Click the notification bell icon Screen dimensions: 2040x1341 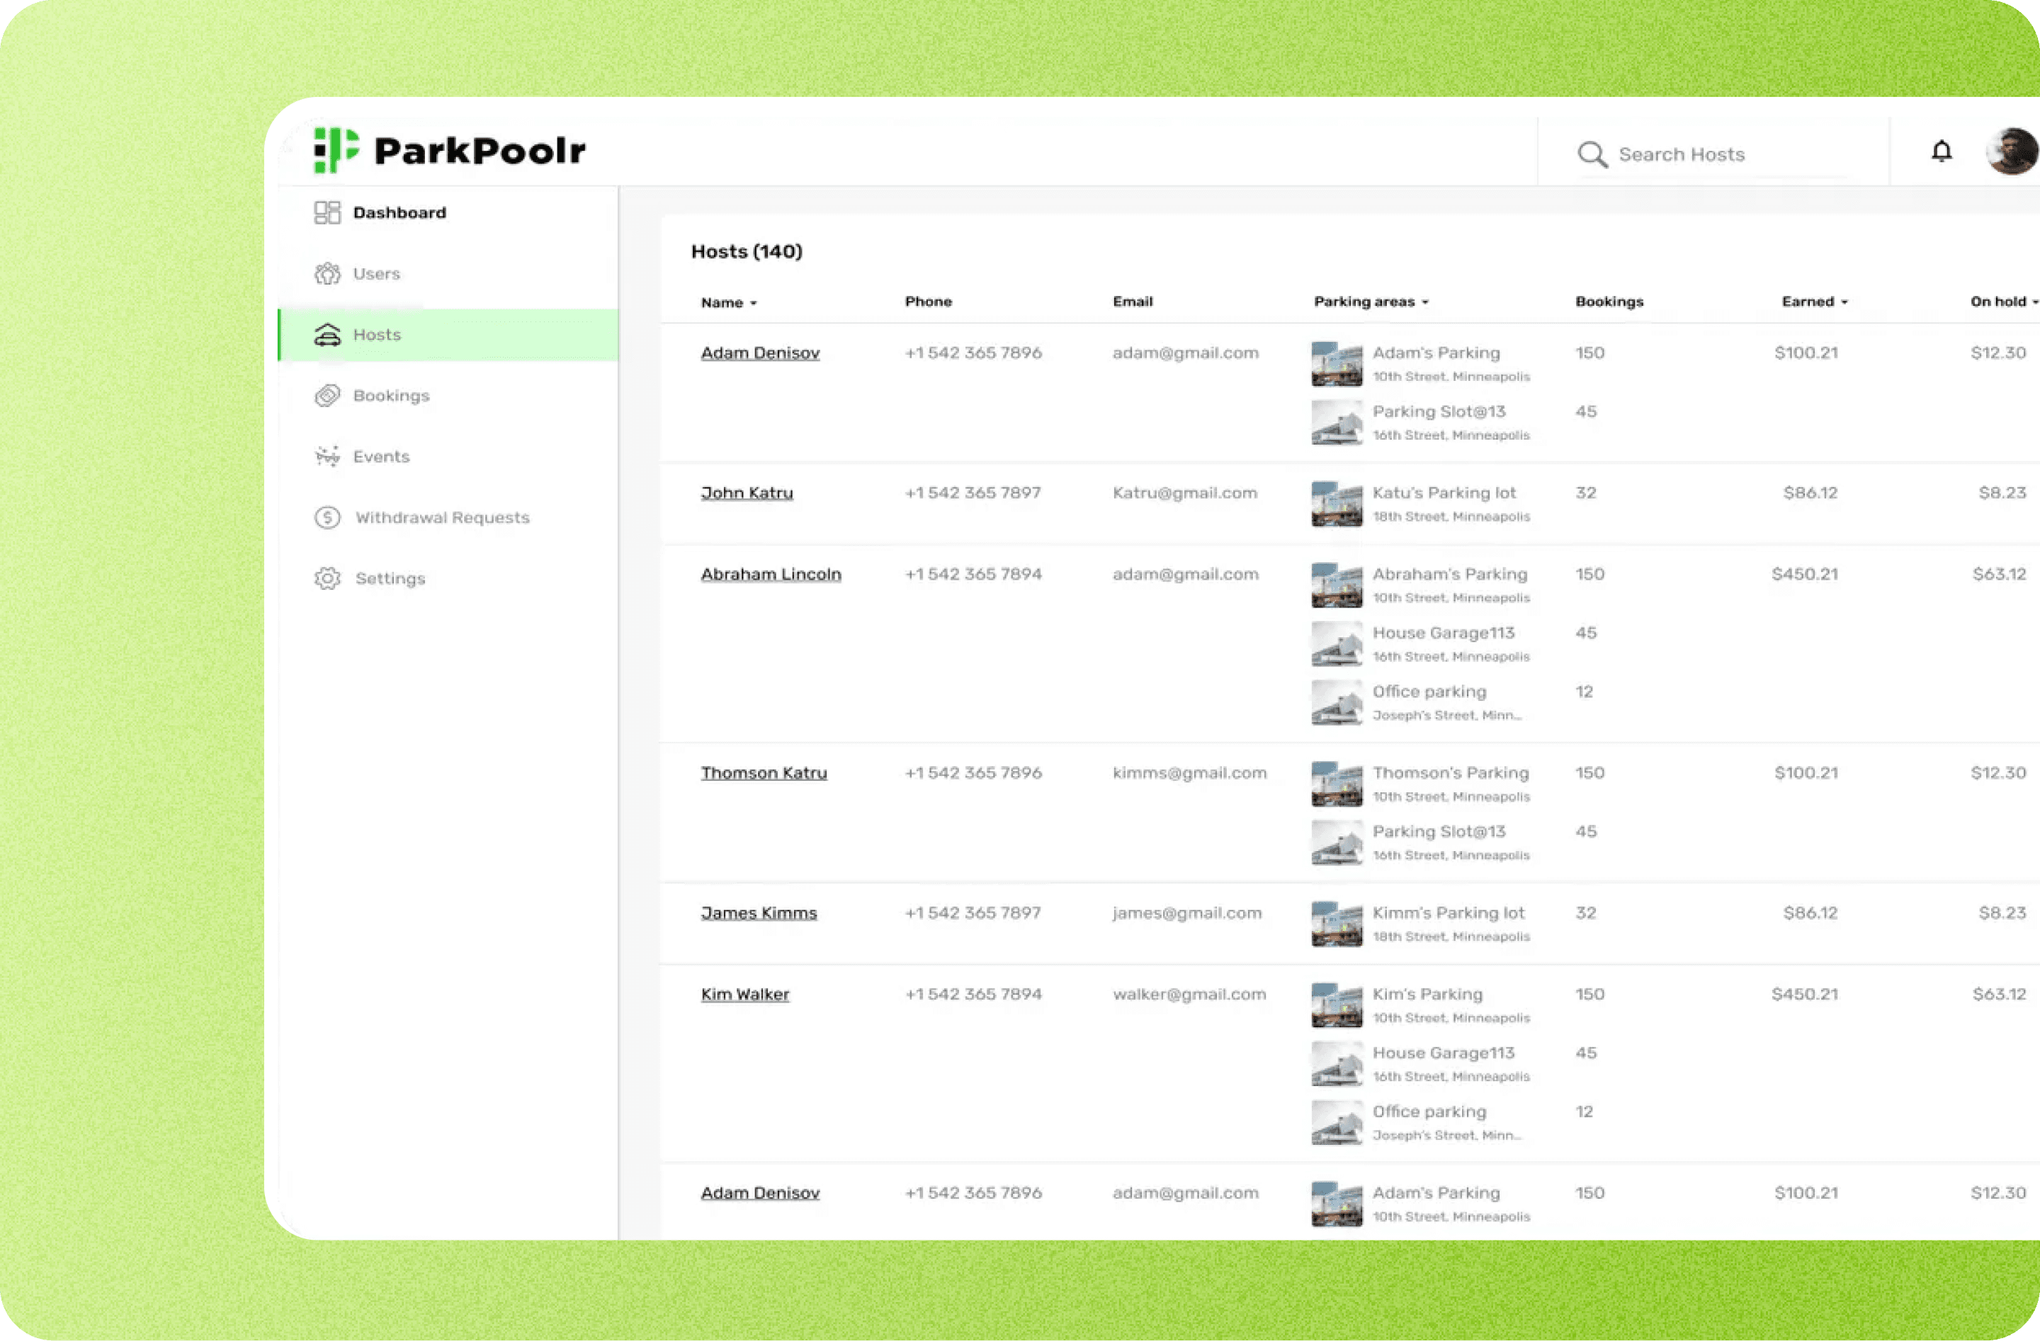[x=1942, y=152]
